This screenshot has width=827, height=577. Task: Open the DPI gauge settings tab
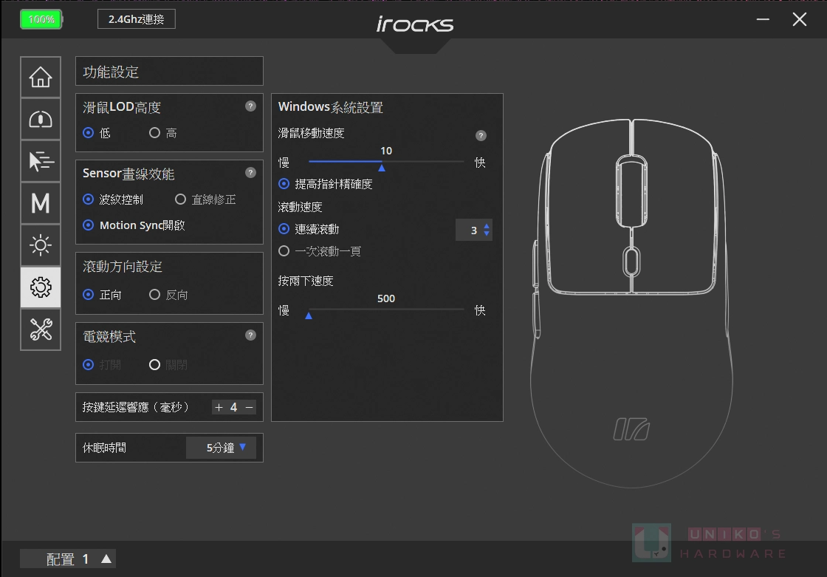[41, 119]
